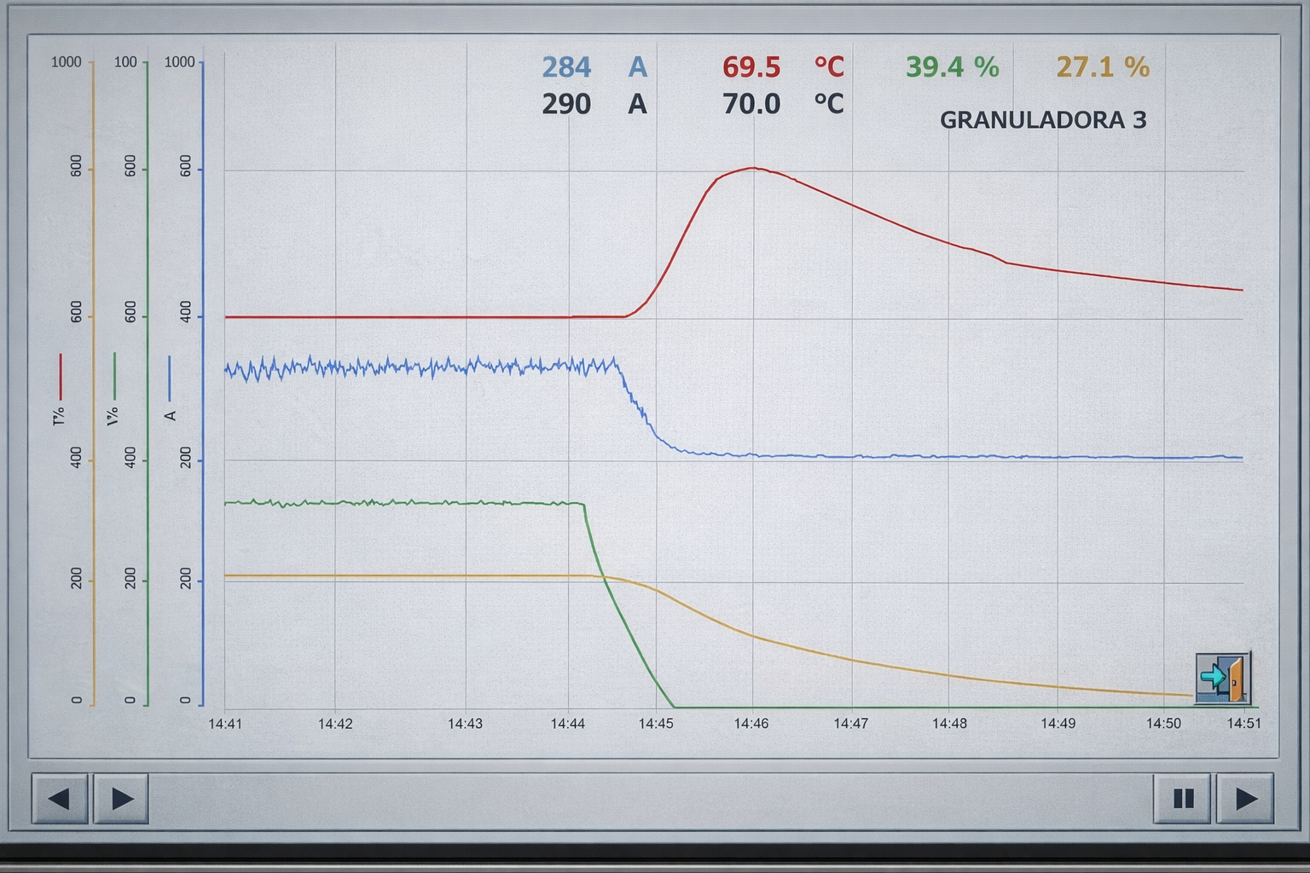The width and height of the screenshot is (1310, 873).
Task: Click the green V% legend label
Action: point(113,416)
